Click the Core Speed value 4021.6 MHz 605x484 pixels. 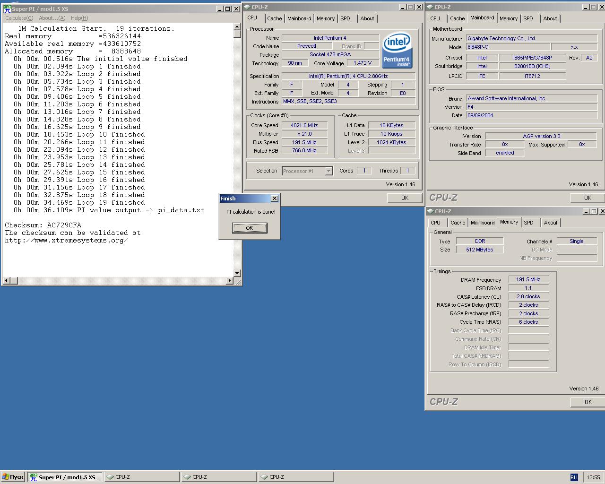[x=304, y=125]
